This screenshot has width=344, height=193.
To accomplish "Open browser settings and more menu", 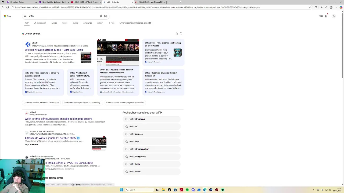I will [x=336, y=7].
